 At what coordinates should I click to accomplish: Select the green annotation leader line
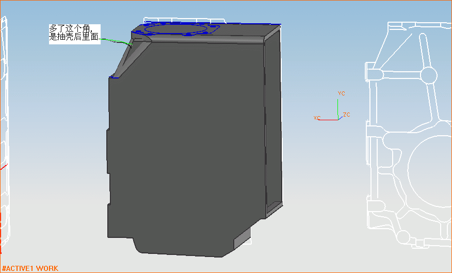pos(115,41)
